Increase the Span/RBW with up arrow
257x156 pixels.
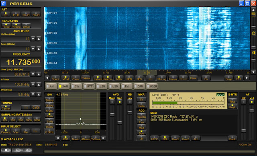click(x=39, y=74)
